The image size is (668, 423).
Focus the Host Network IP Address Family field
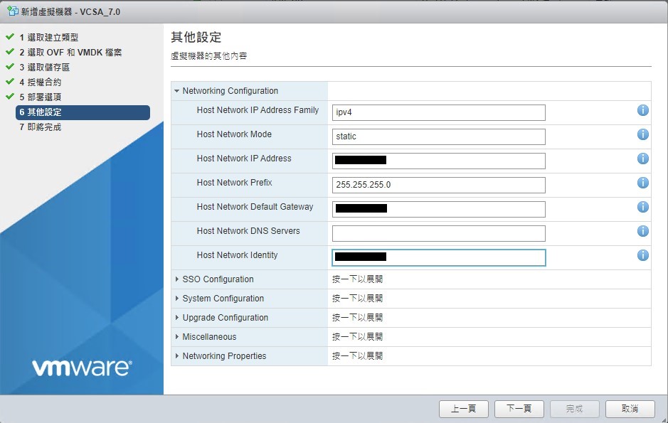[438, 112]
